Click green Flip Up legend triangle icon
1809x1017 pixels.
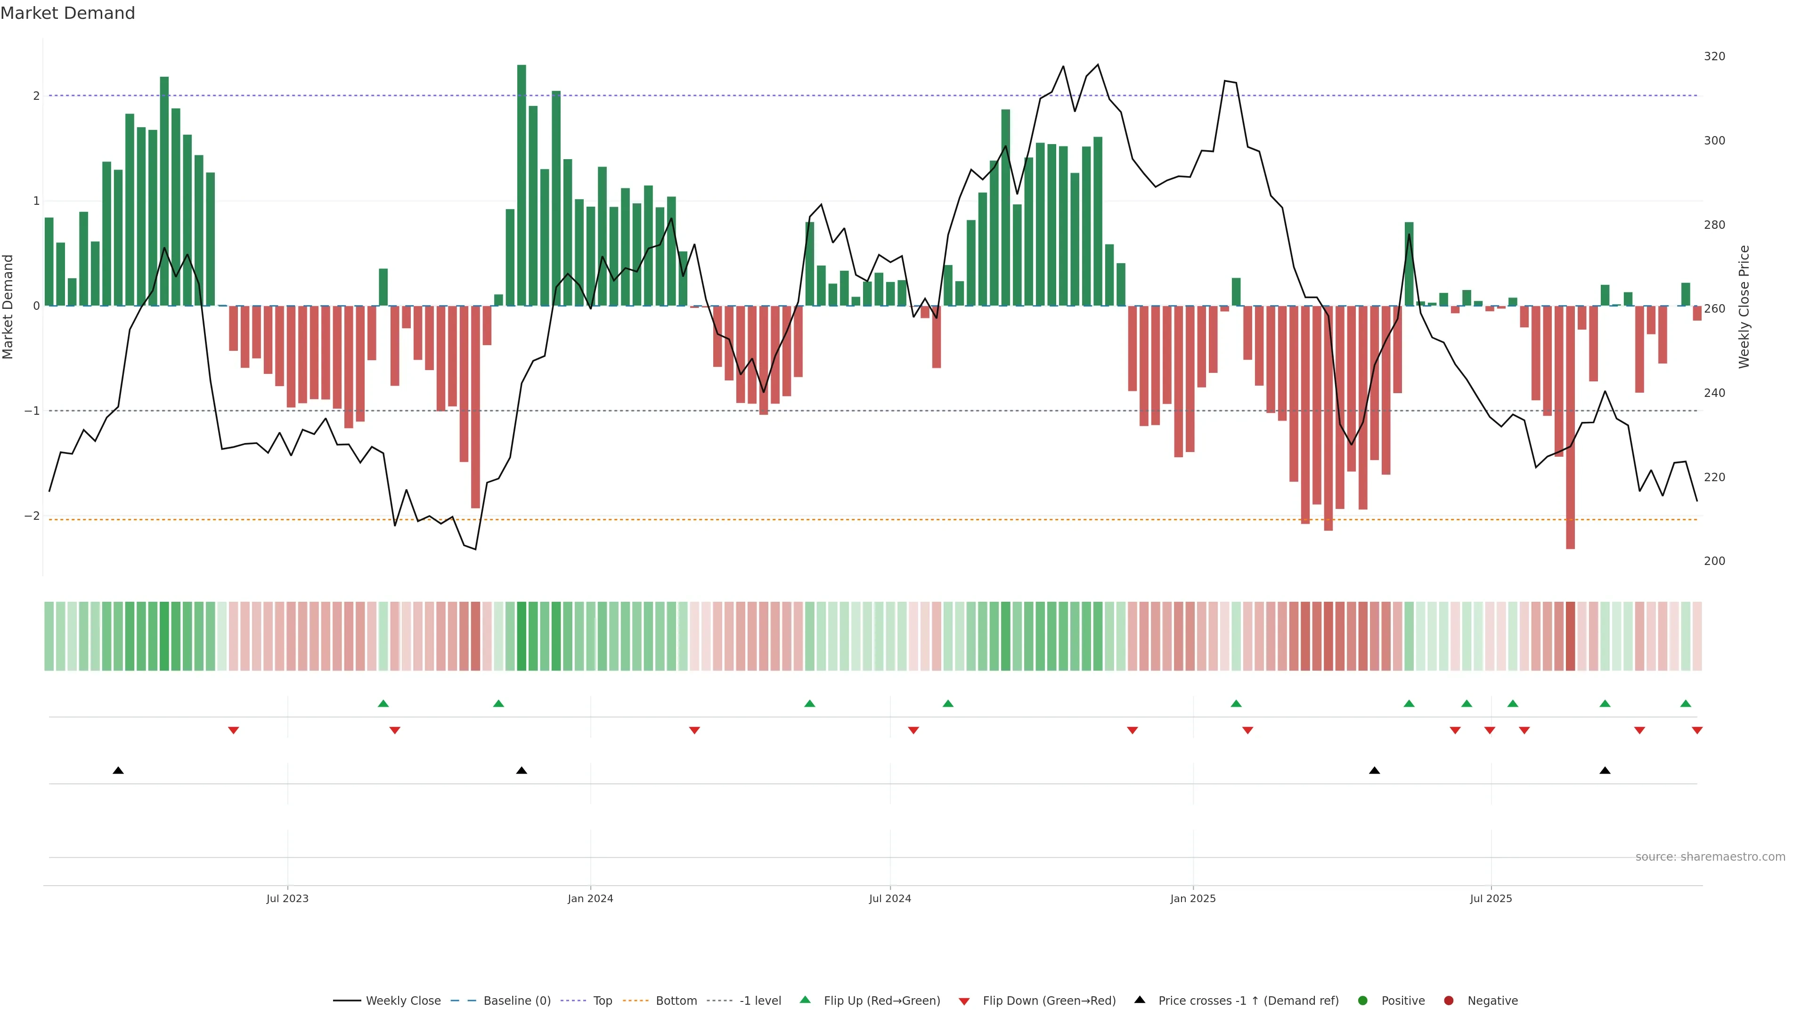(806, 1000)
